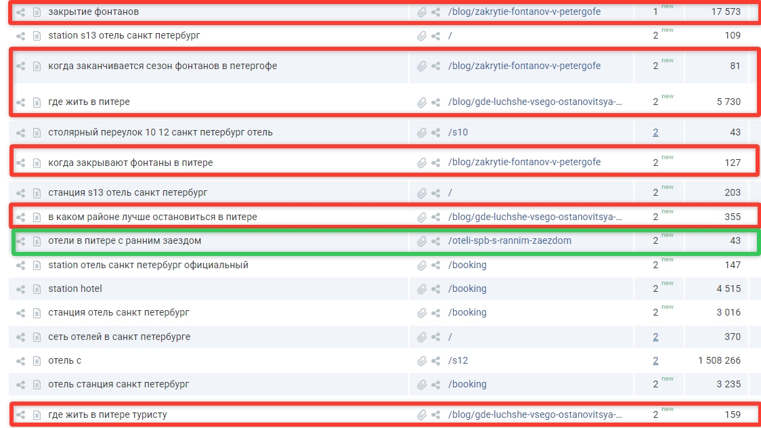Click paperclip icon in 'когда закрывают фонтаны в питере' row

pyautogui.click(x=422, y=163)
